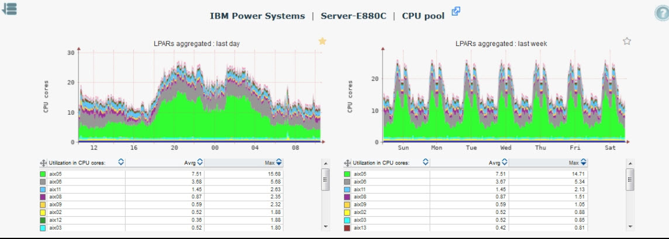Sort last week table by Max
Screen dimensions: 669x239
(583, 163)
